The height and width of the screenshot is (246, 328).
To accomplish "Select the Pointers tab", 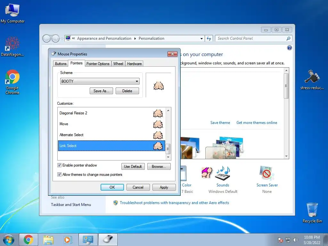I will [76, 63].
